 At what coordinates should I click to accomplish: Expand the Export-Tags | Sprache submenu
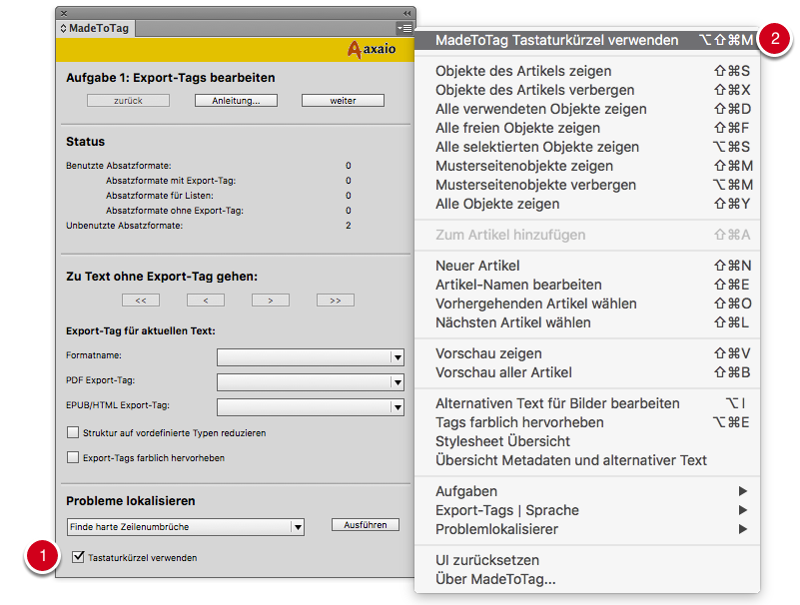(x=586, y=510)
